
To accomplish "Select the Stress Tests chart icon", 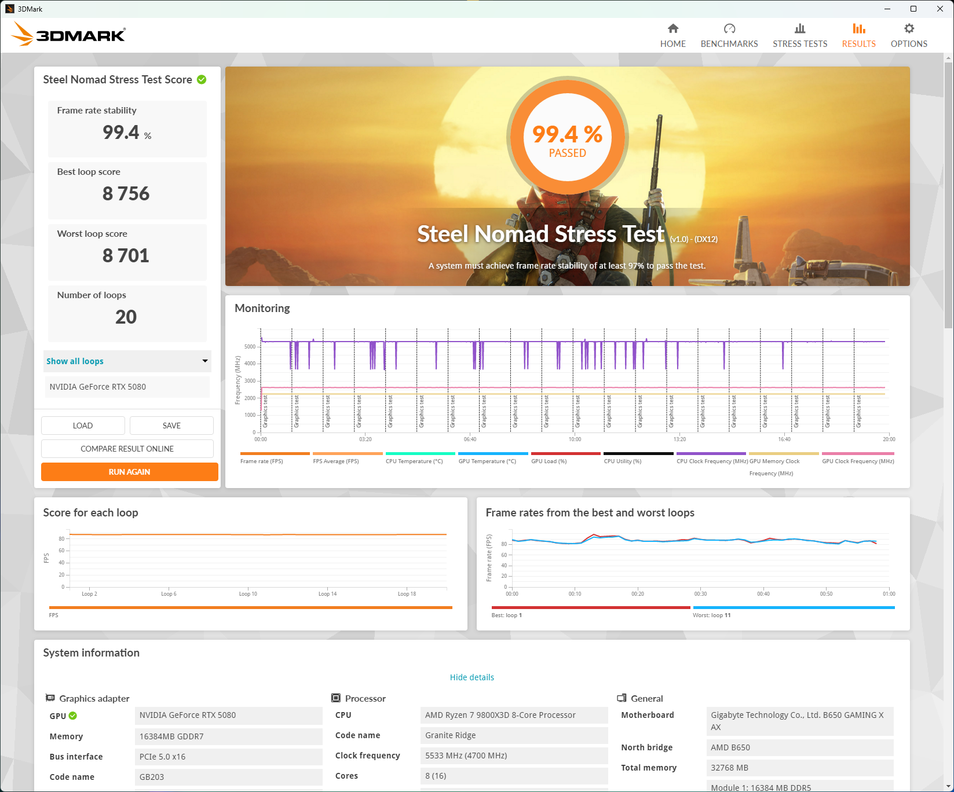I will point(799,29).
